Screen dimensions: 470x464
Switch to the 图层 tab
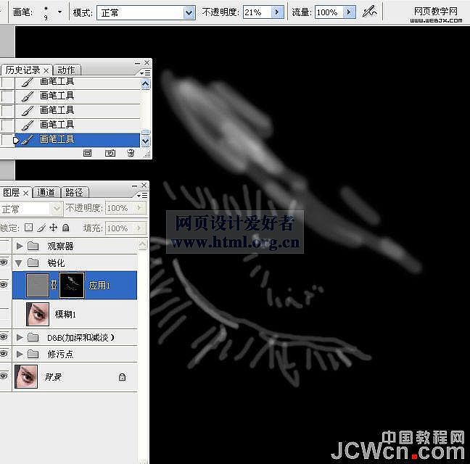12,193
